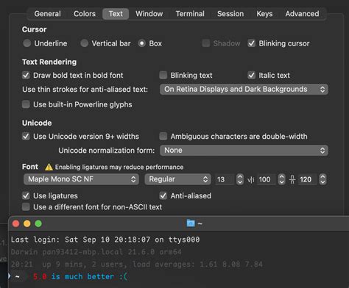The image size is (349, 288).
Task: Open the Keys tab
Action: coord(264,14)
